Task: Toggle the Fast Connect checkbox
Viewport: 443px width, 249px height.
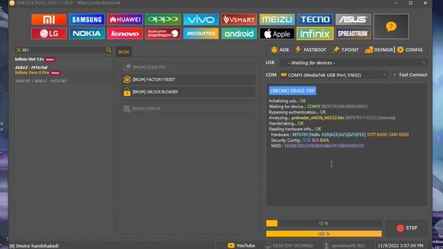Action: (395, 75)
